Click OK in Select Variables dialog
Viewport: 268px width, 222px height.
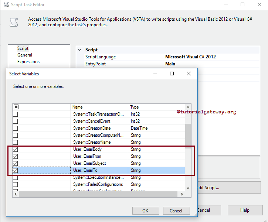point(146,211)
